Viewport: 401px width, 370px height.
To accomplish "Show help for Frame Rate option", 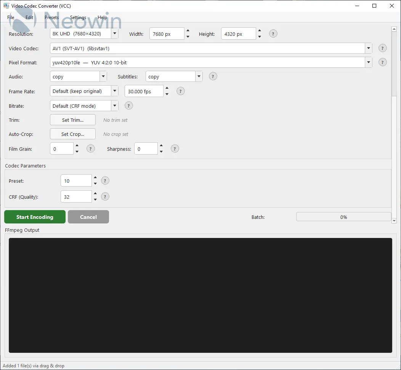I will pyautogui.click(x=181, y=91).
